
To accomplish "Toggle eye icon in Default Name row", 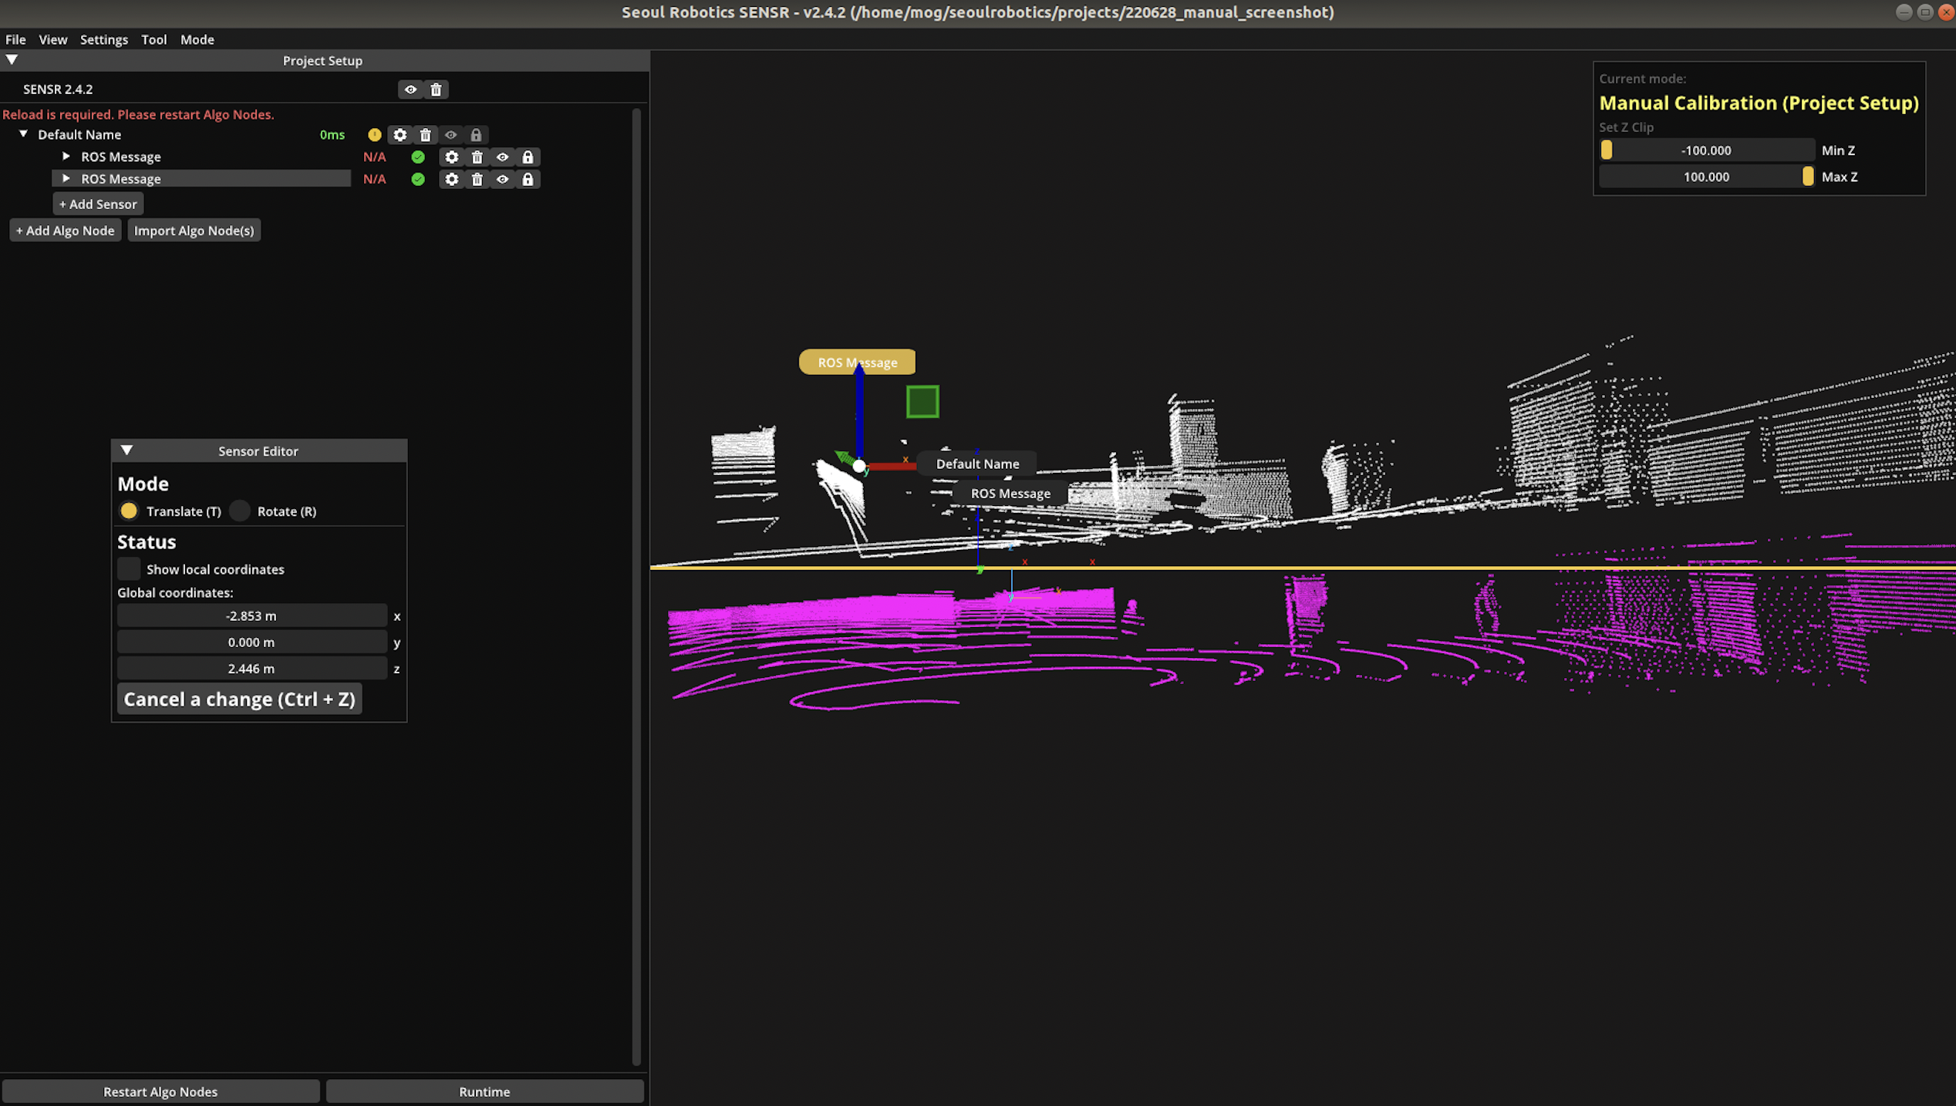I will click(x=450, y=135).
